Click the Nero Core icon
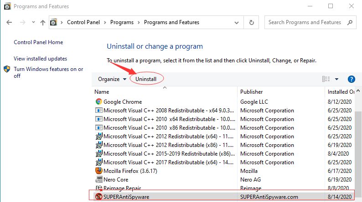The width and height of the screenshot is (362, 202). pos(99,179)
